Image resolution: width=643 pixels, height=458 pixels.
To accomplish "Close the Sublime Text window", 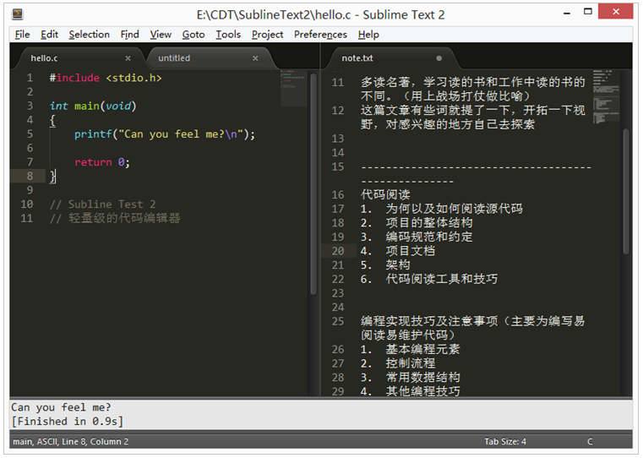I will [615, 12].
